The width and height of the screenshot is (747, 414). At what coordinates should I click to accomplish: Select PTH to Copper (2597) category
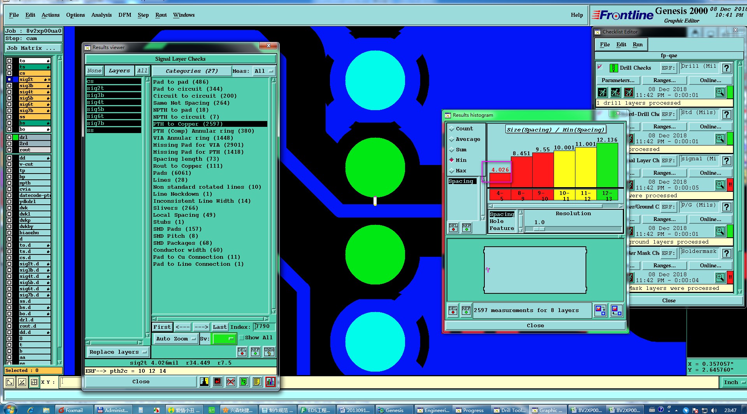[x=210, y=124]
